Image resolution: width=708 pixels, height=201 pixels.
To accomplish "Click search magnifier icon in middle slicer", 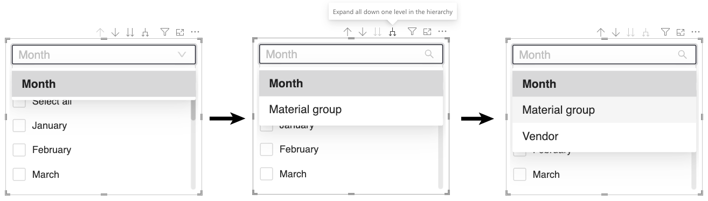I will [x=429, y=54].
